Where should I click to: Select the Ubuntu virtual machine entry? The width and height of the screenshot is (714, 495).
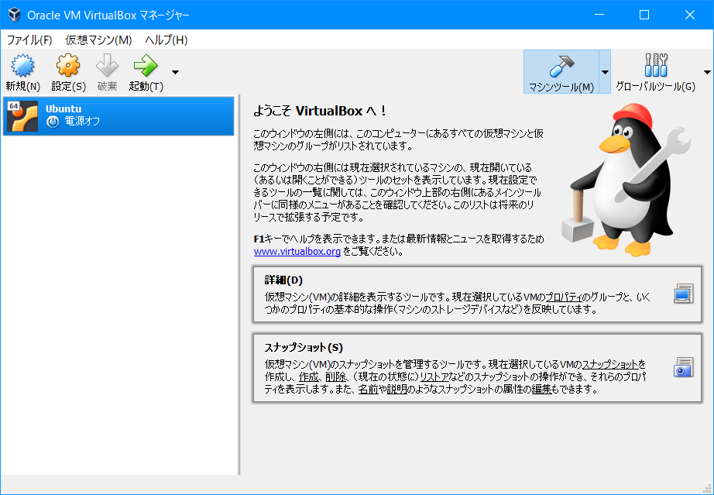tap(118, 115)
